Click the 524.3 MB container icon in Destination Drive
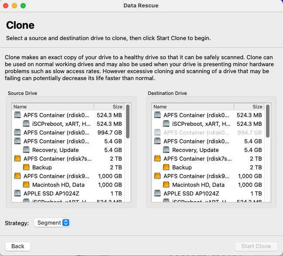283x256 pixels. tap(157, 115)
